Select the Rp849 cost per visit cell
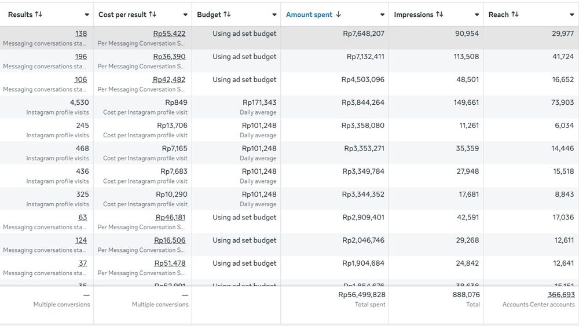Viewport: 579px width, 326px height. [142, 107]
